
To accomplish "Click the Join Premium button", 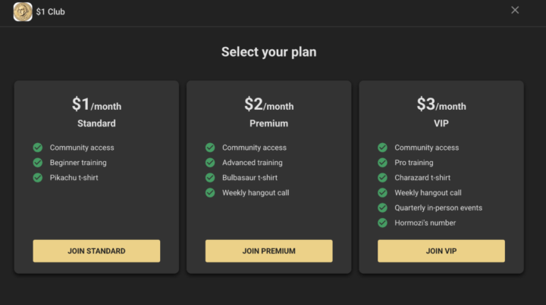I will point(268,251).
